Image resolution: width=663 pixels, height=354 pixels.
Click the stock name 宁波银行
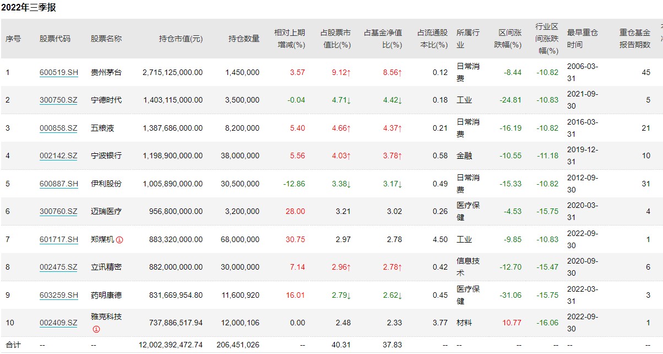coord(106,156)
